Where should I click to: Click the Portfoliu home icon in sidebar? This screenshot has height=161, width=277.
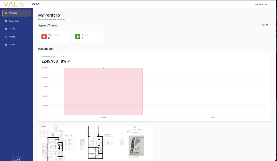tap(6, 13)
